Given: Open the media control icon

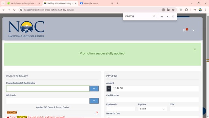Looking at the screenshot, I should (195, 10).
